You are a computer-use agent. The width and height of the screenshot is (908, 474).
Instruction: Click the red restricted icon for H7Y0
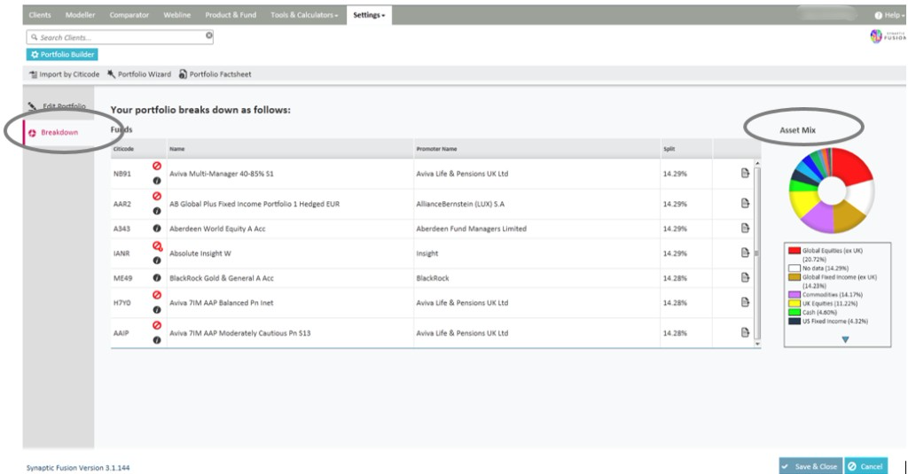coord(156,295)
